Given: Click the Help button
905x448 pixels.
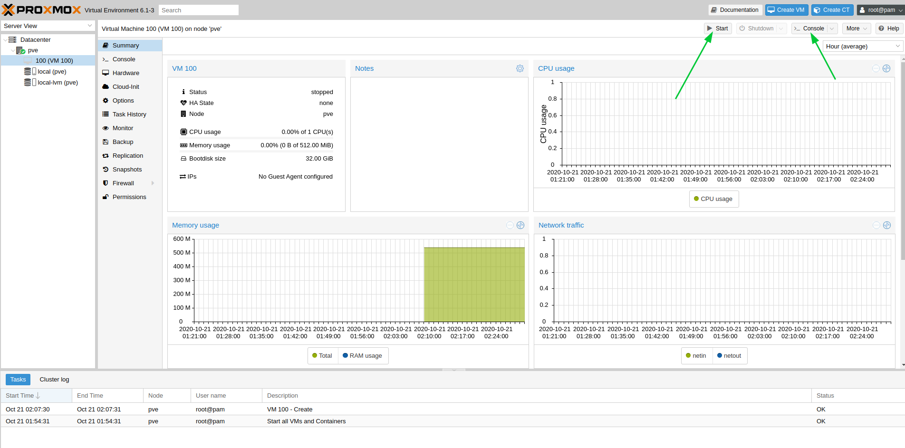Looking at the screenshot, I should tap(889, 29).
